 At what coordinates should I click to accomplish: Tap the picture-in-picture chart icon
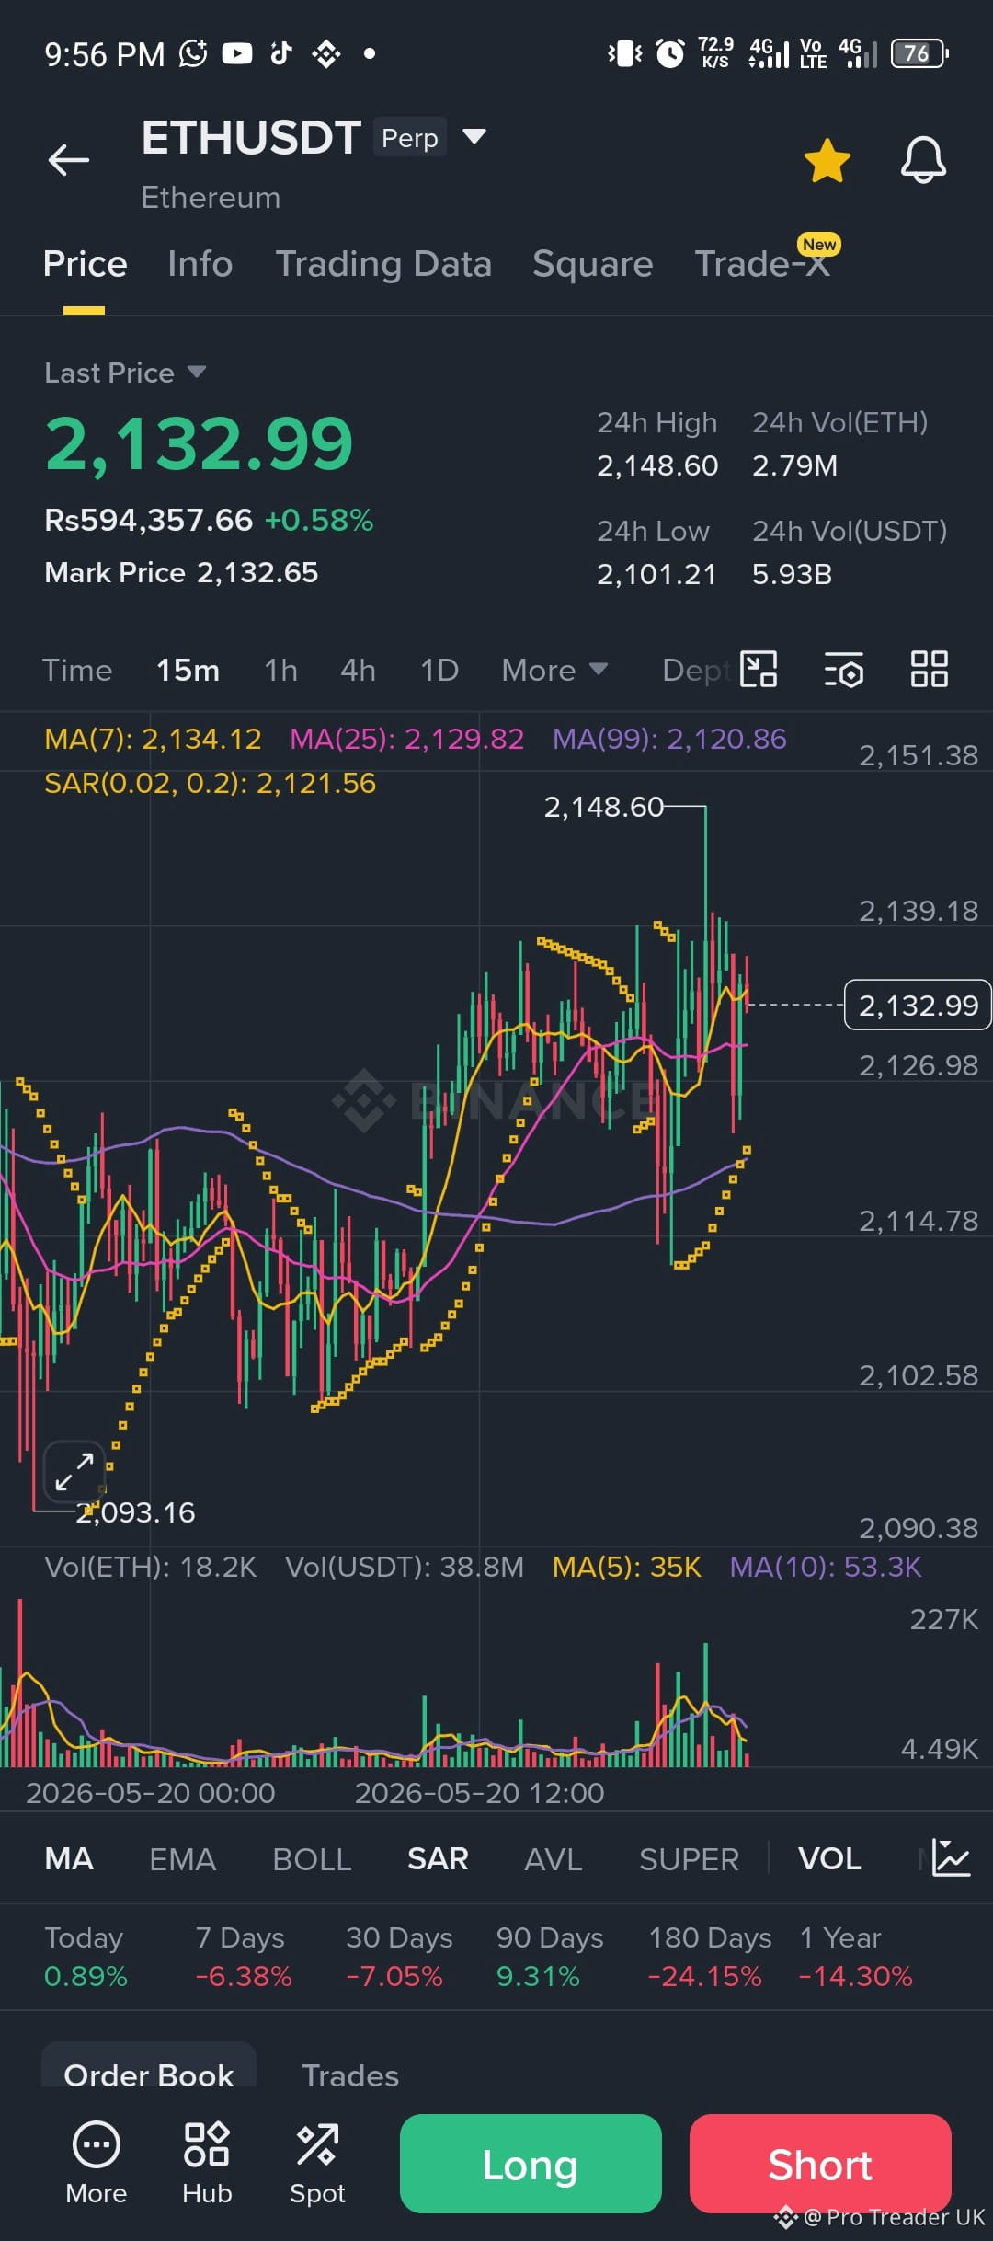point(759,669)
